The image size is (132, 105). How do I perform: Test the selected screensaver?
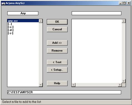(57, 62)
